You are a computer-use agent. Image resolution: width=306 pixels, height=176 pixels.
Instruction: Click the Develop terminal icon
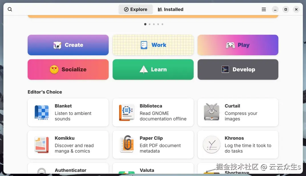[225, 69]
